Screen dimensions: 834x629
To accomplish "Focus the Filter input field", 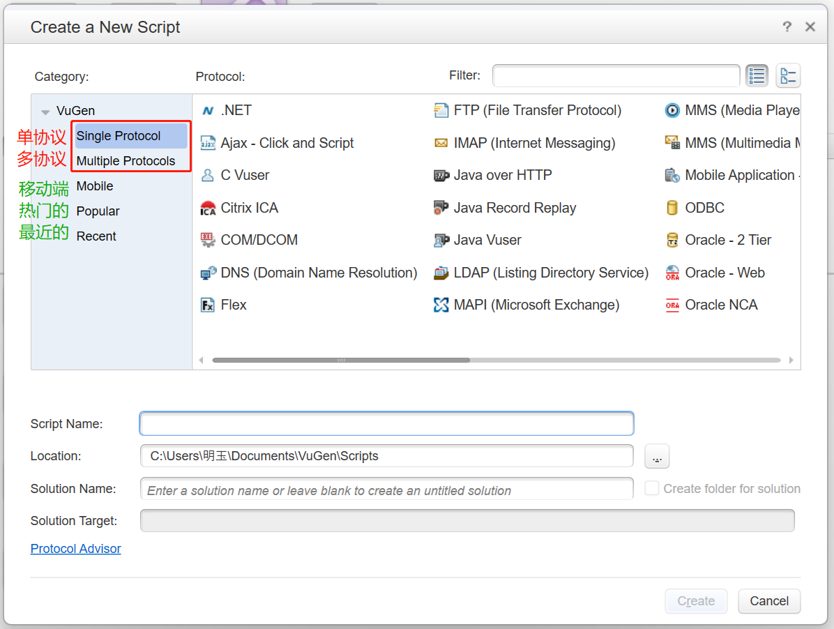I will tap(616, 75).
